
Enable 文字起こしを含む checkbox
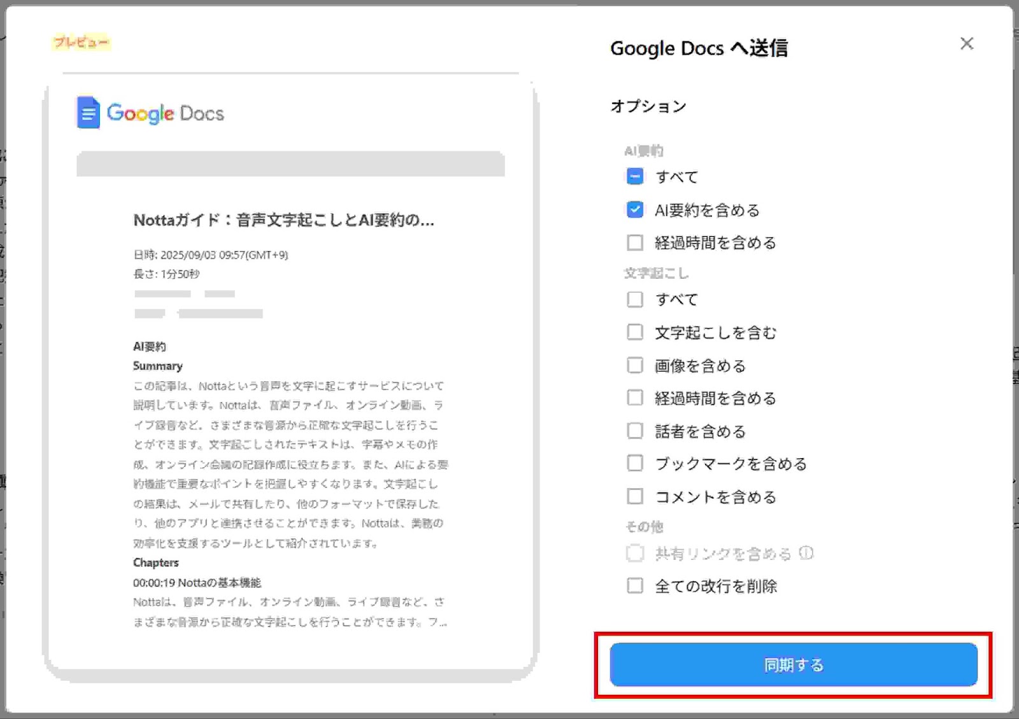(635, 332)
